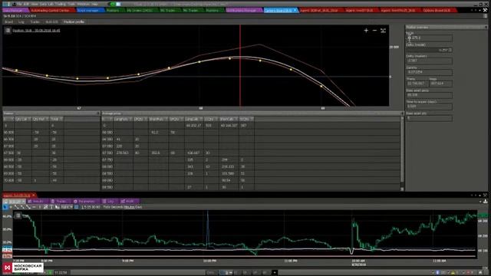Screen dimensions: 491x276
Task: Open the ShortPuts column filter
Action: coord(166,119)
